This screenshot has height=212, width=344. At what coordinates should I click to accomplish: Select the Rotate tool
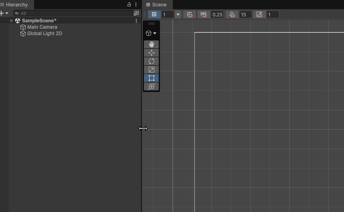[x=152, y=61]
